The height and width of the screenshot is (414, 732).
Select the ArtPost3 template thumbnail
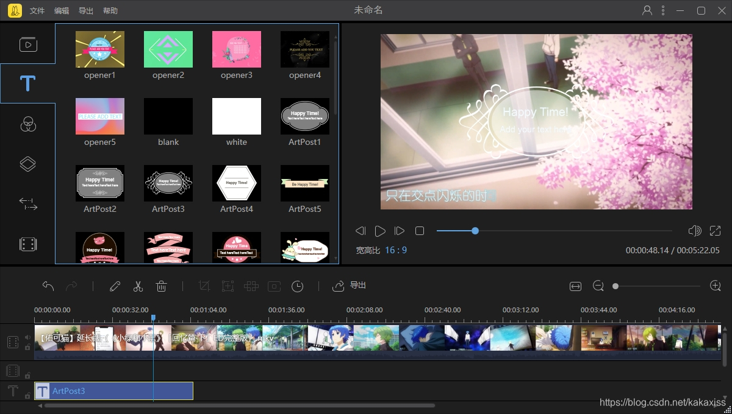click(x=168, y=183)
